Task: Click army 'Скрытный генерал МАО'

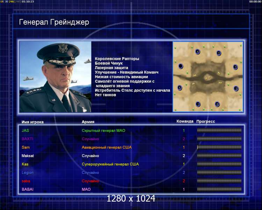Action: coord(103,131)
